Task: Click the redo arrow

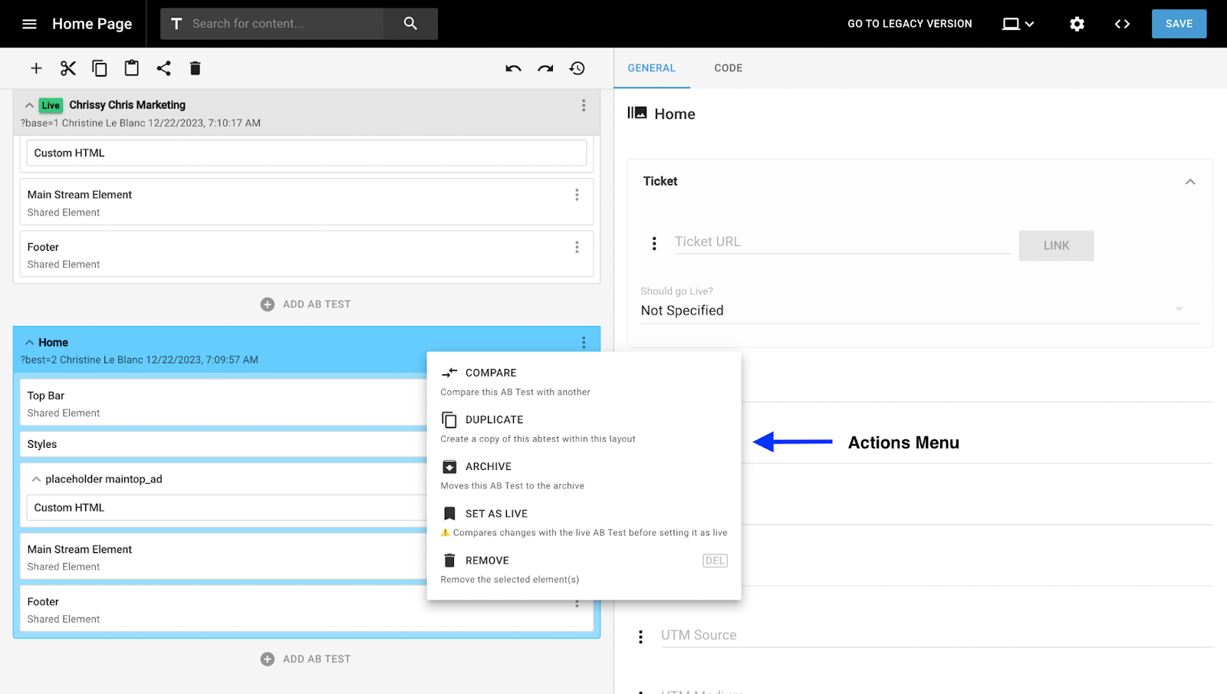Action: pos(544,67)
